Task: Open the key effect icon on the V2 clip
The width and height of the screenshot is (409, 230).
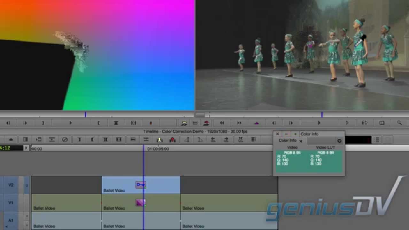Action: (x=141, y=185)
